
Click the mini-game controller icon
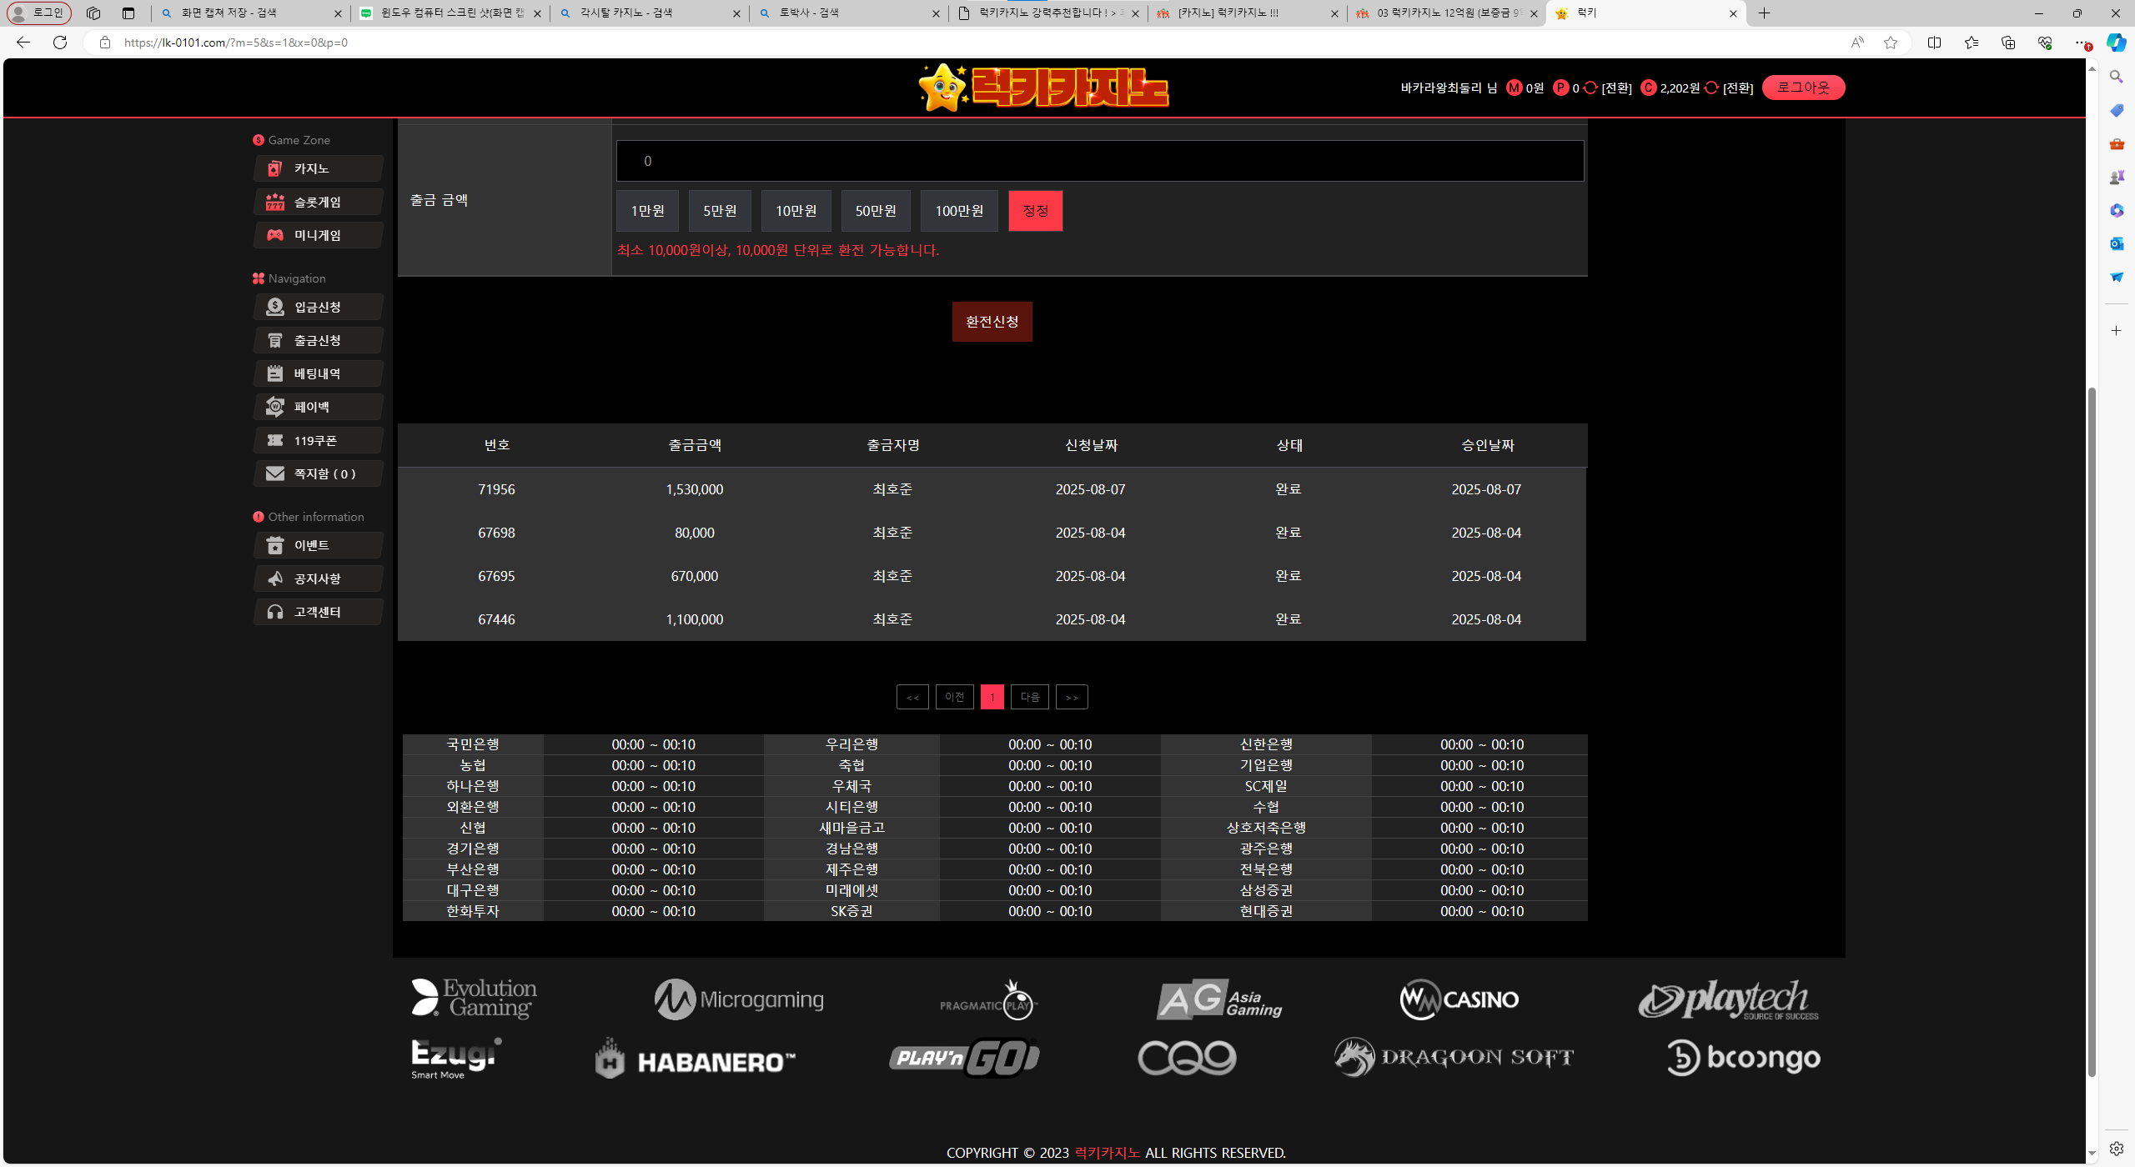[x=274, y=235]
